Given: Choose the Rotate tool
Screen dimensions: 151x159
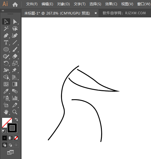Looking at the screenshot, I should click(x=6, y=63).
